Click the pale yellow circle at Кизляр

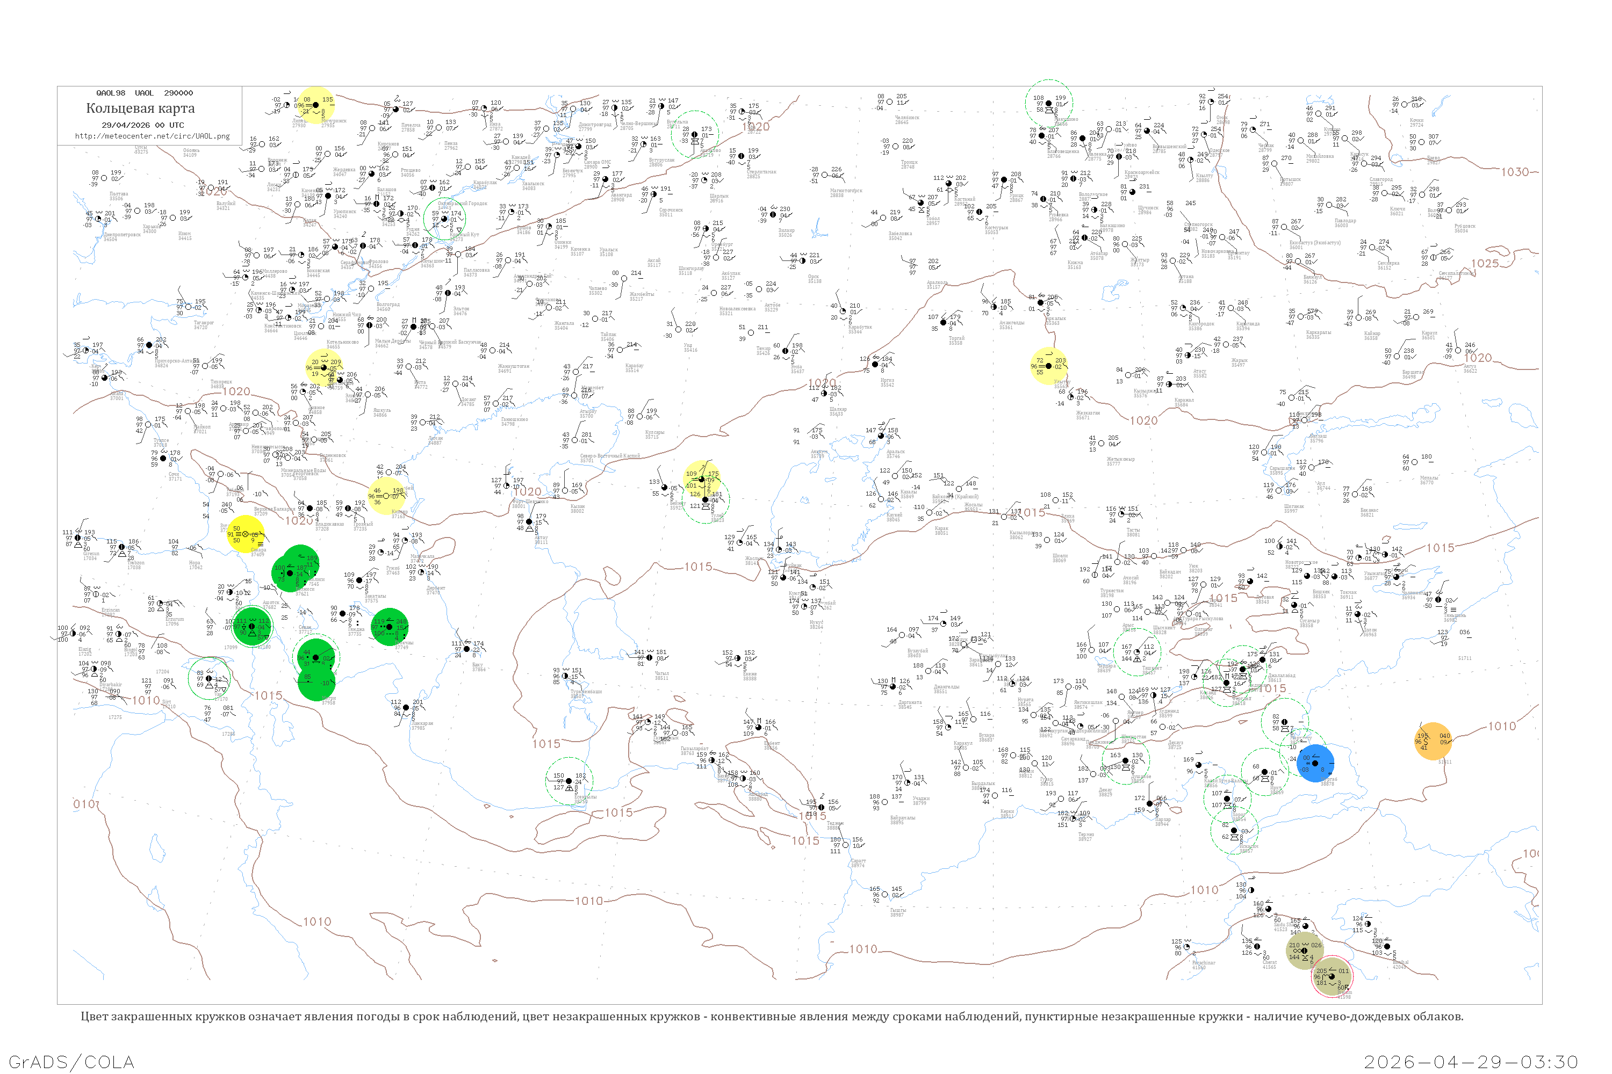pyautogui.click(x=386, y=496)
